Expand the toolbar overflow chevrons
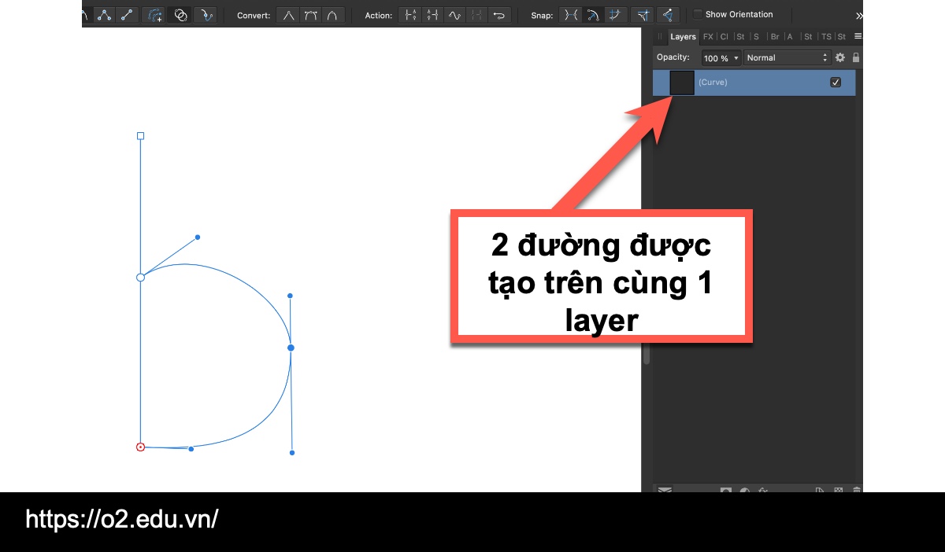Screen dimensions: 945x552 point(858,15)
